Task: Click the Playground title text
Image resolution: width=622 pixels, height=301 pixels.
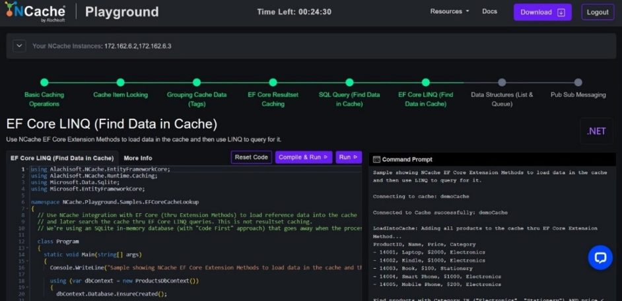Action: click(121, 11)
